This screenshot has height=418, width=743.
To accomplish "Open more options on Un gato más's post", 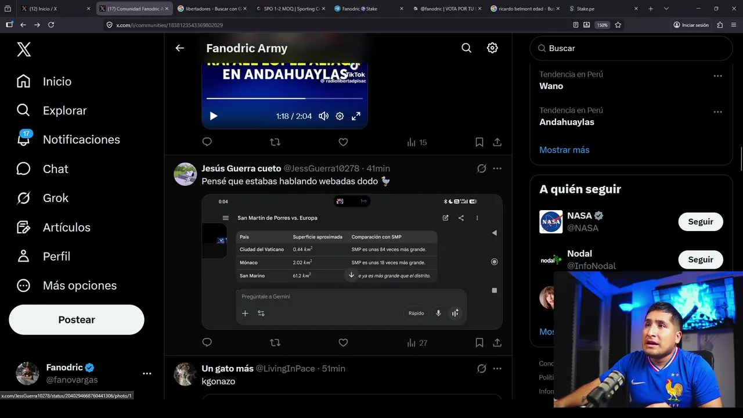I will [x=497, y=369].
